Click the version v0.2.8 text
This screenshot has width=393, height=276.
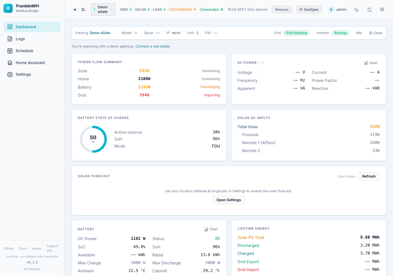click(x=32, y=263)
